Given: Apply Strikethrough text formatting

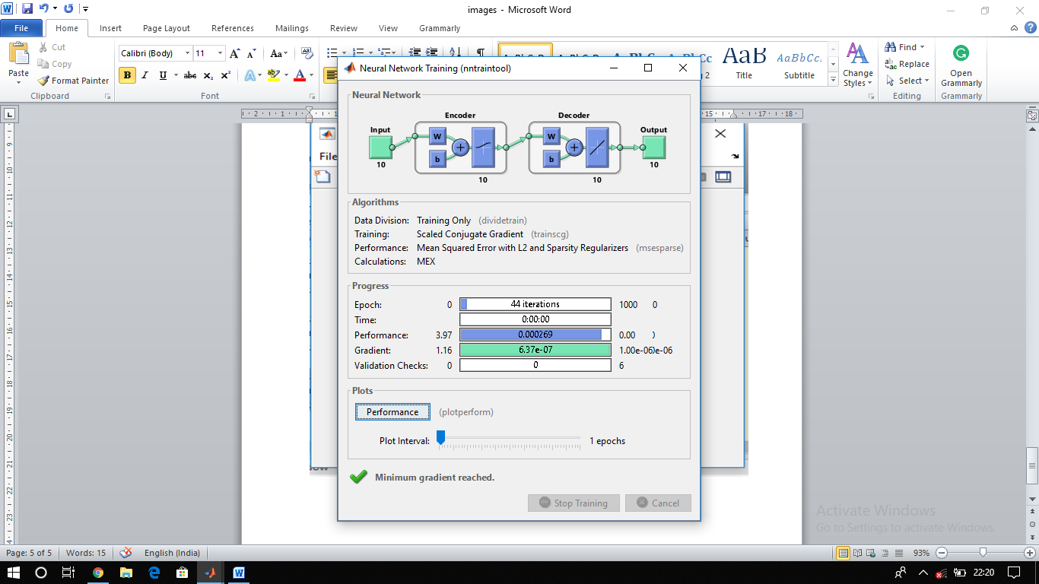Looking at the screenshot, I should coord(190,75).
